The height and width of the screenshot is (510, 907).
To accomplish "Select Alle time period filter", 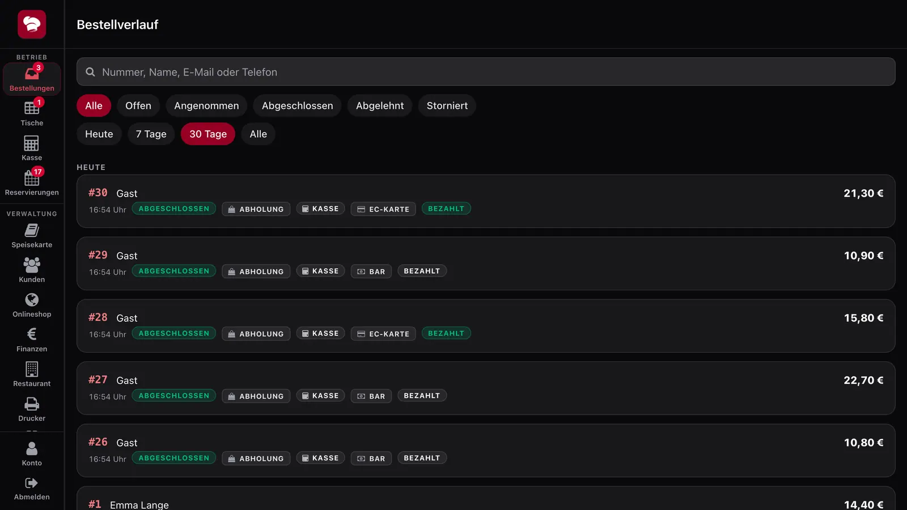I will 258,134.
